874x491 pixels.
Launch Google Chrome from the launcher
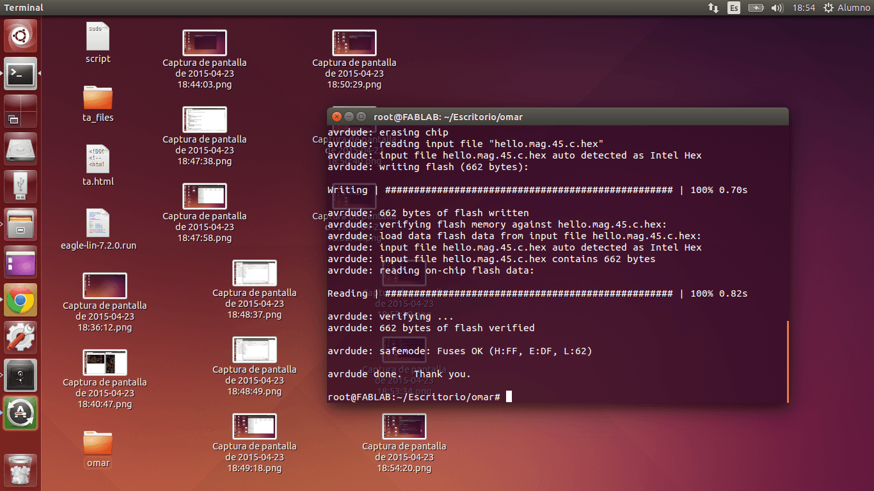[x=20, y=300]
